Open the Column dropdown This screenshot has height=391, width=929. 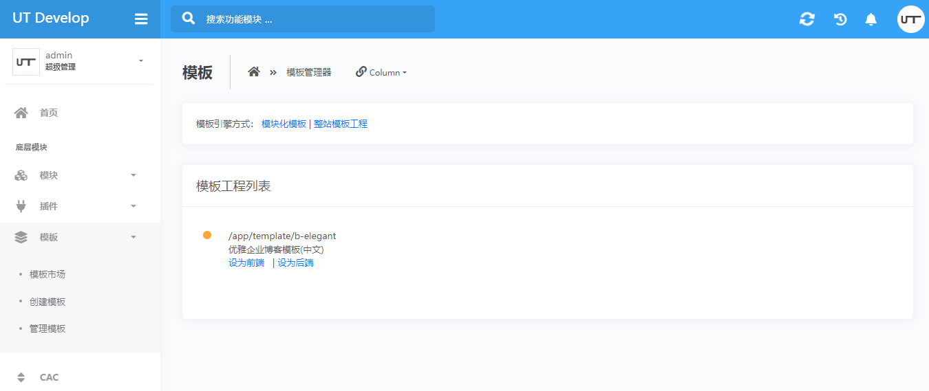click(381, 72)
